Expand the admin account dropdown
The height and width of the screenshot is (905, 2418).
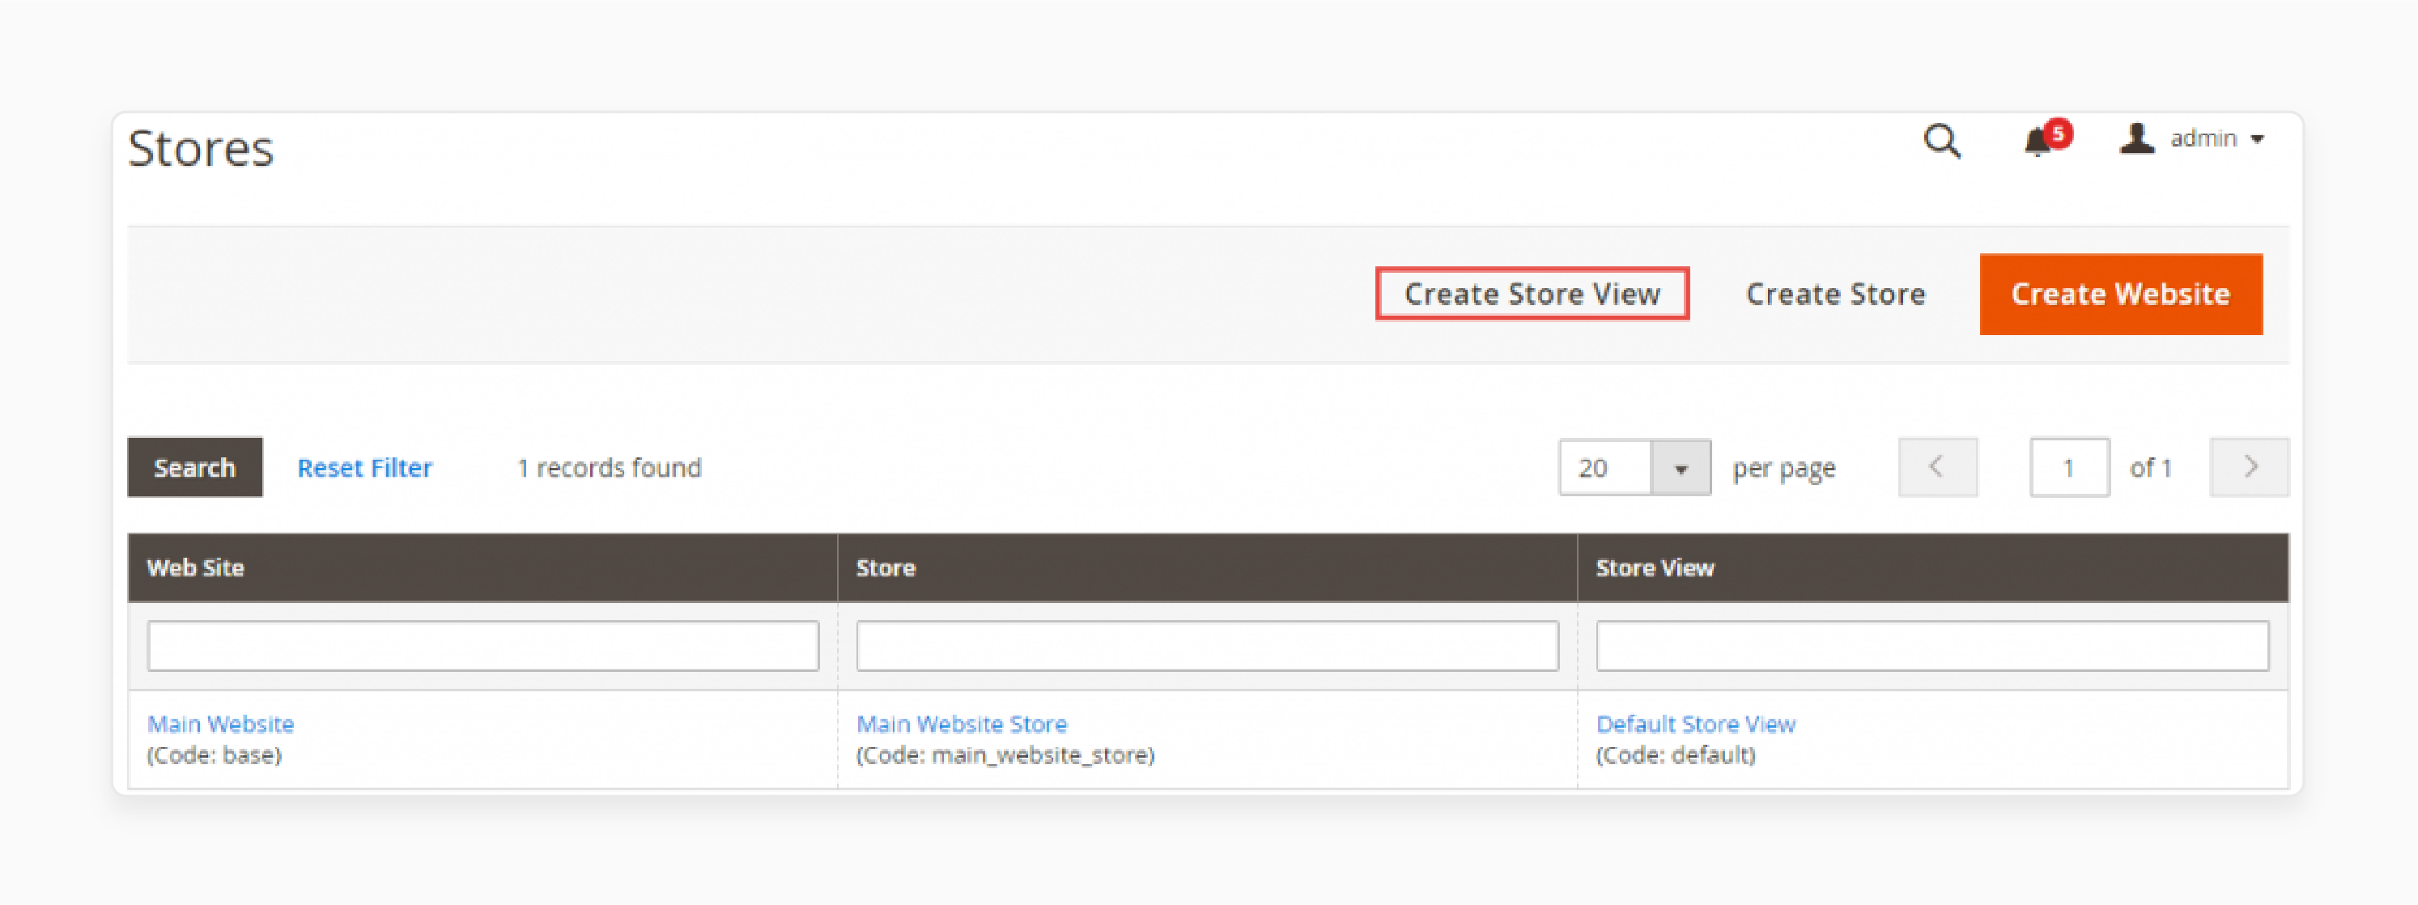2192,139
